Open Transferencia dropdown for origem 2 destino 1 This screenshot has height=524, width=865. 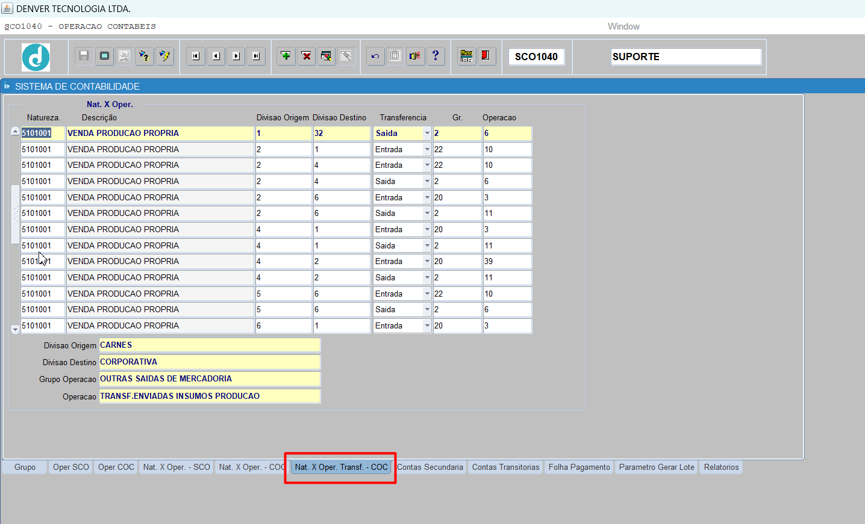(427, 149)
